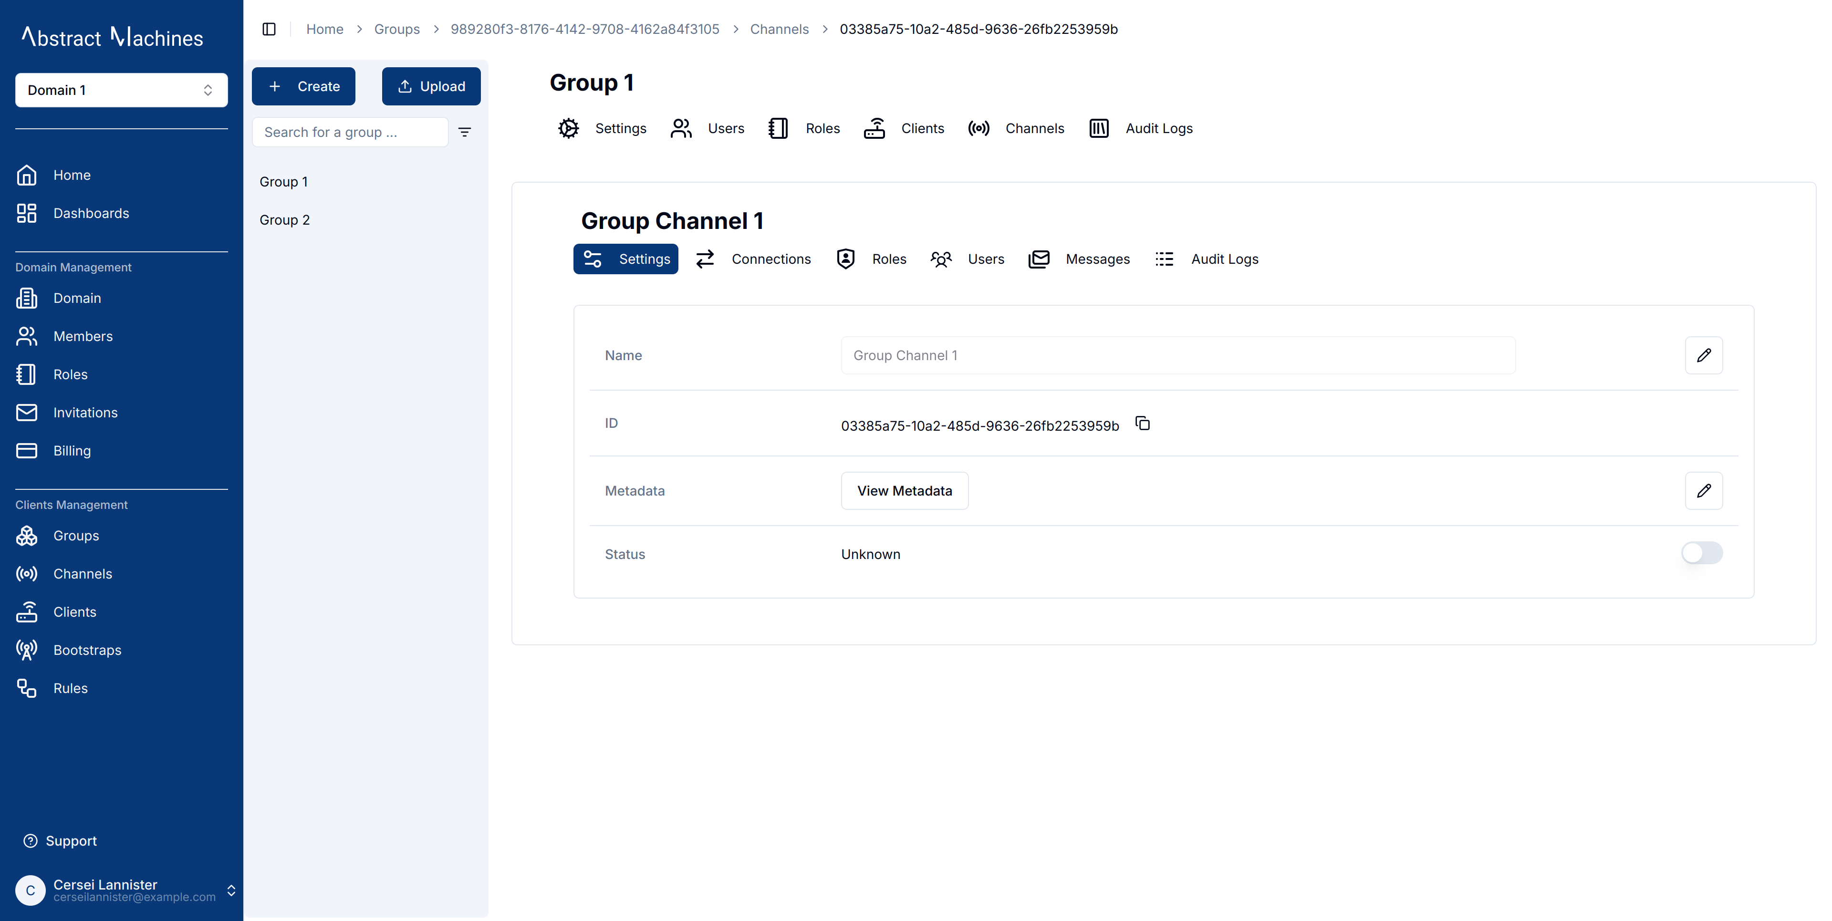
Task: Click the Groups icon in sidebar
Action: tap(27, 536)
